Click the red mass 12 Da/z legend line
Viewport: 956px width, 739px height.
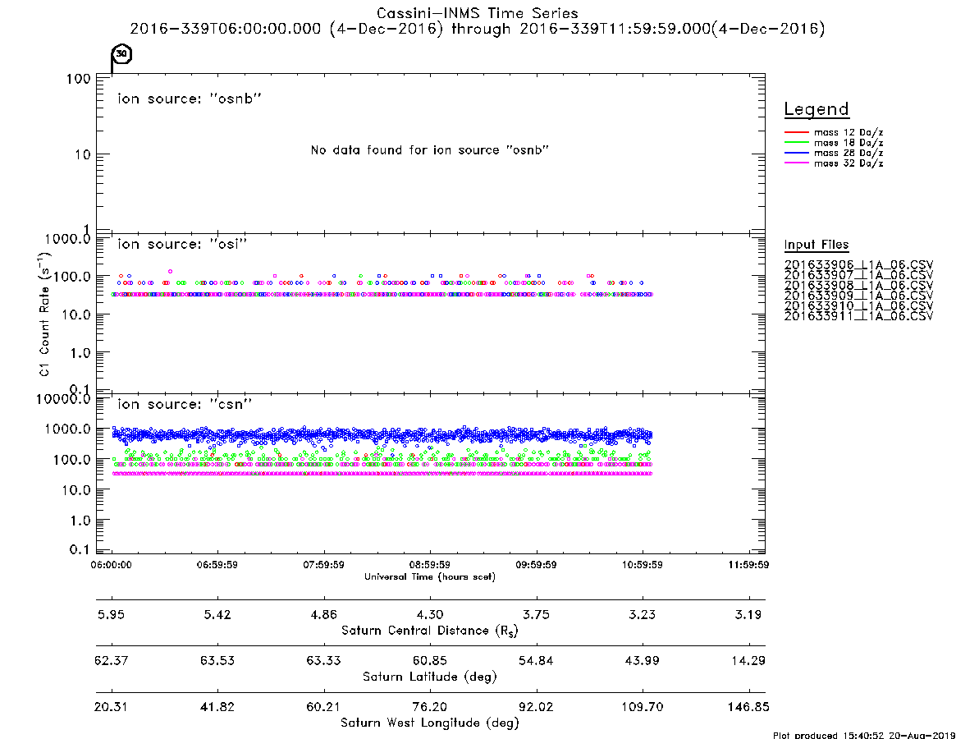[796, 132]
